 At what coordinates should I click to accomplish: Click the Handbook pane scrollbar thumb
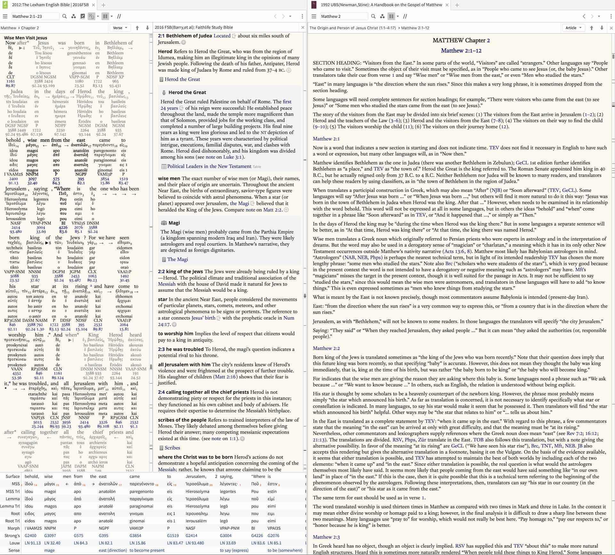coord(613,57)
